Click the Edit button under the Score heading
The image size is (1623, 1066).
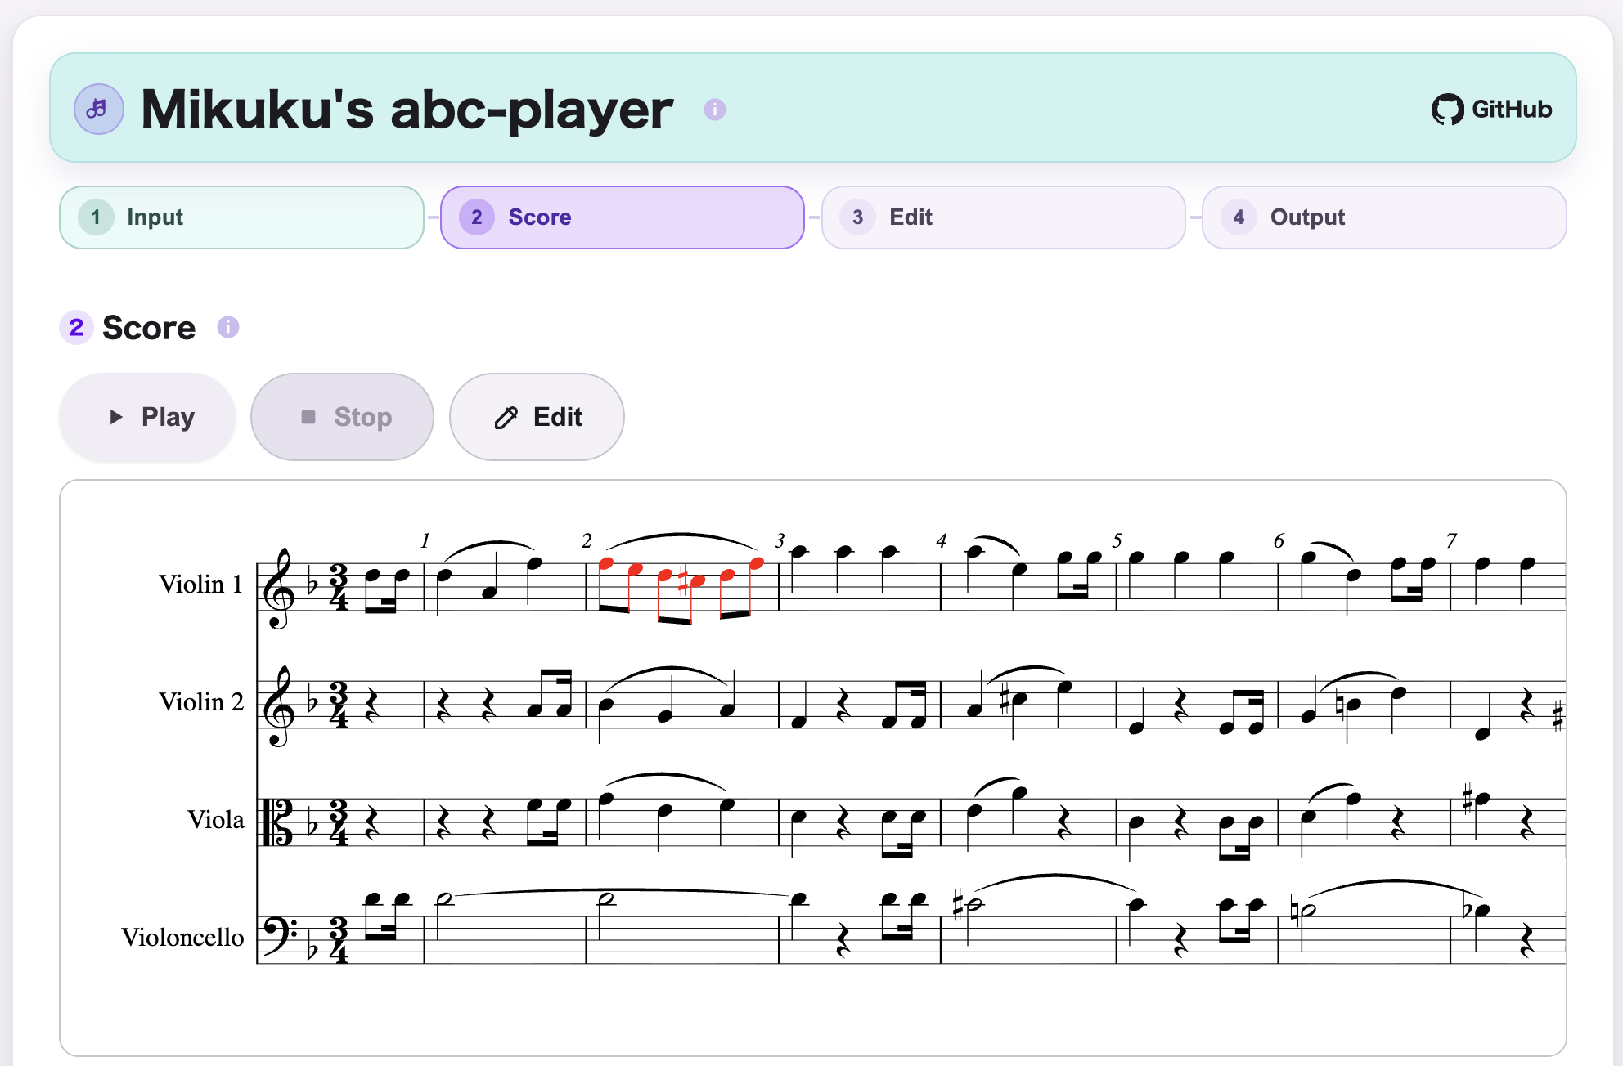[537, 417]
